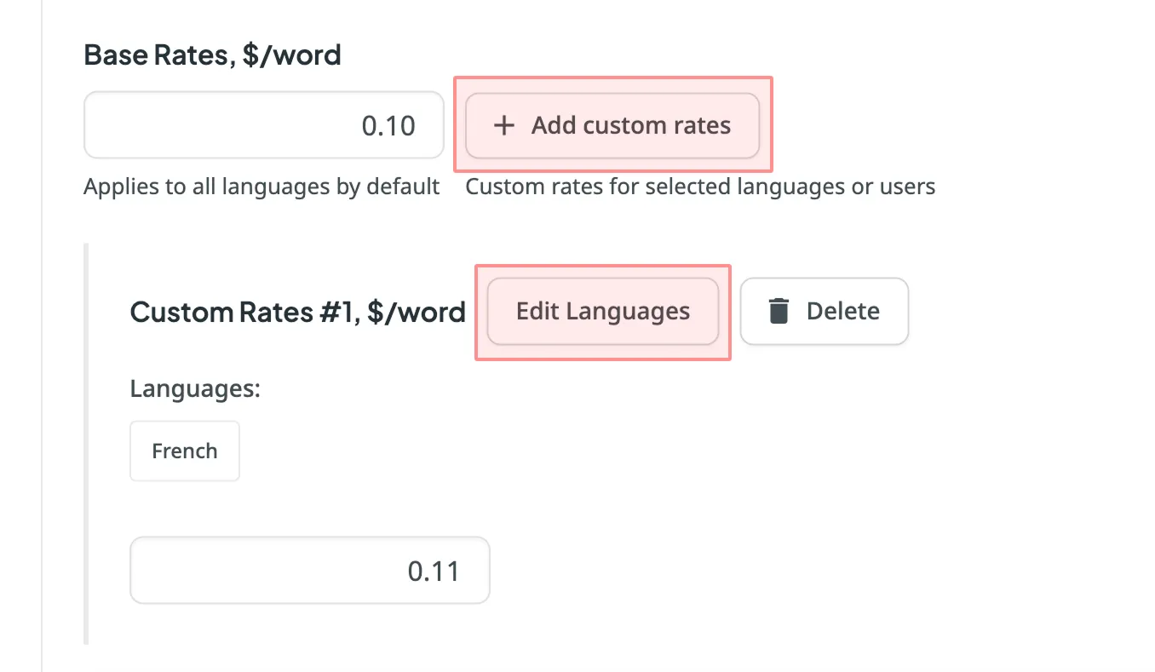Add custom rates for selected languages
Screen dimensions: 1155x672
point(612,126)
